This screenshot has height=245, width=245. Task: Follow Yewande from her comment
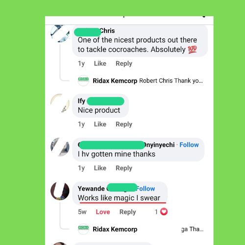click(x=146, y=189)
